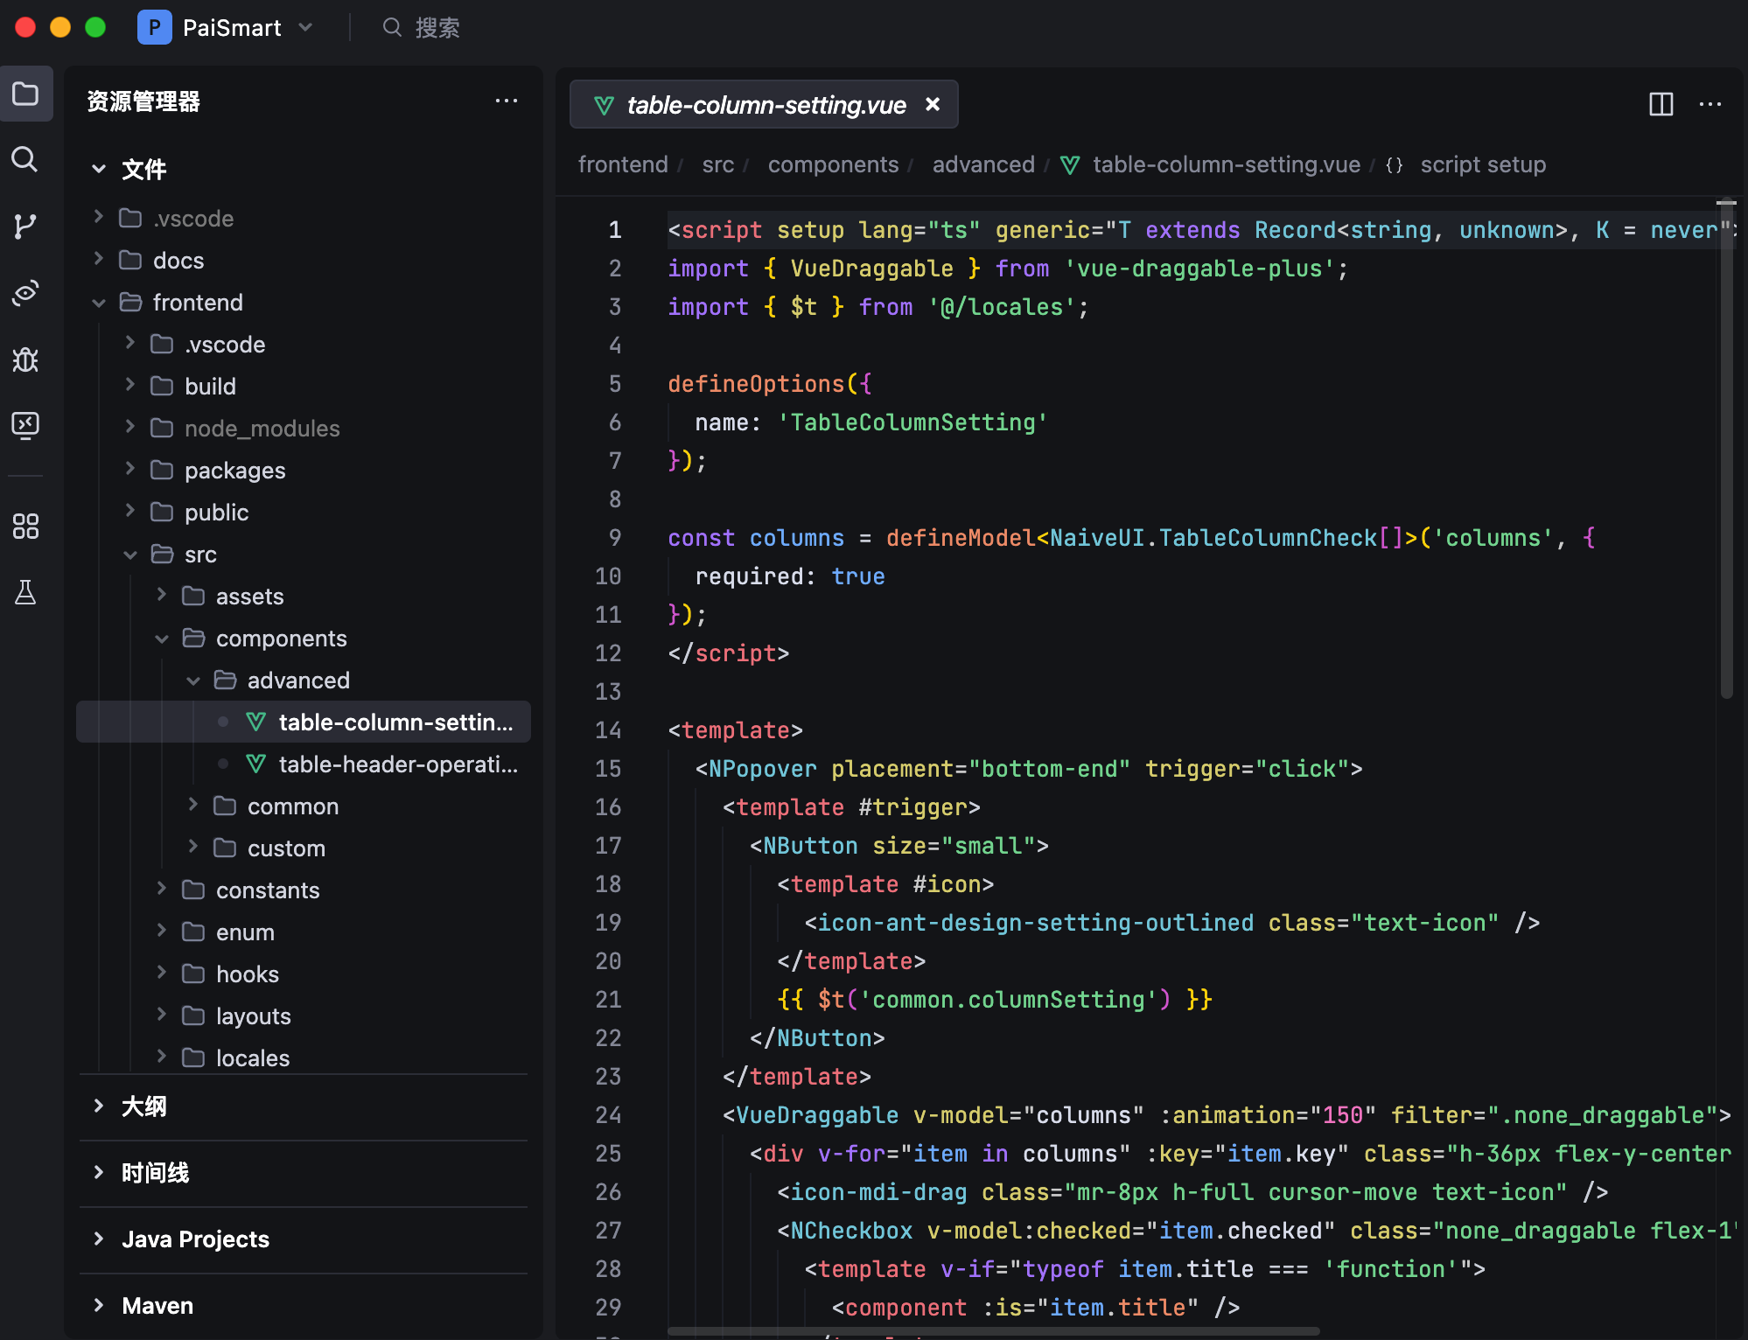Open the Debug bug icon panel
1748x1340 pixels.
pos(25,359)
